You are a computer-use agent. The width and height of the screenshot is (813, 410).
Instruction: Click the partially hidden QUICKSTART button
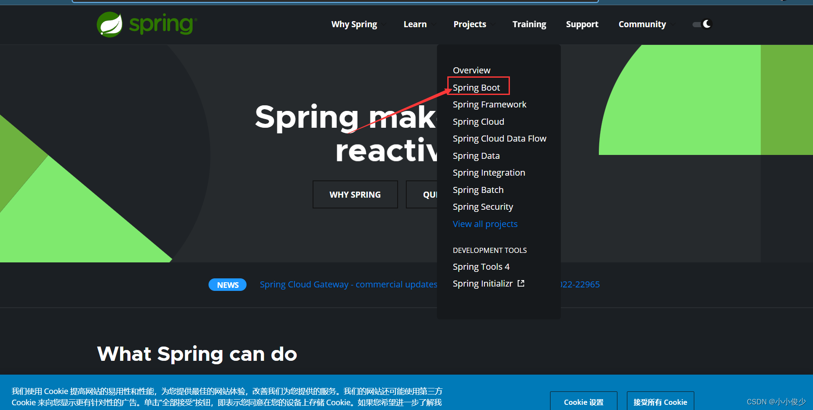pos(422,195)
